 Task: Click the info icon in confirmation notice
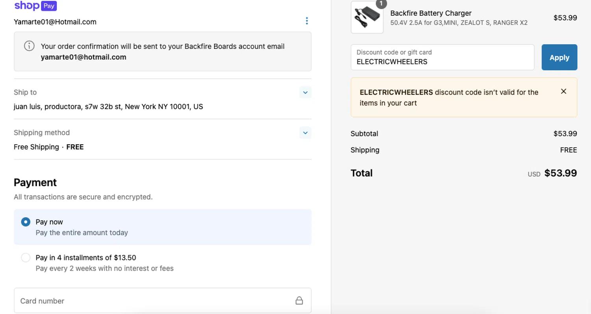click(x=29, y=46)
